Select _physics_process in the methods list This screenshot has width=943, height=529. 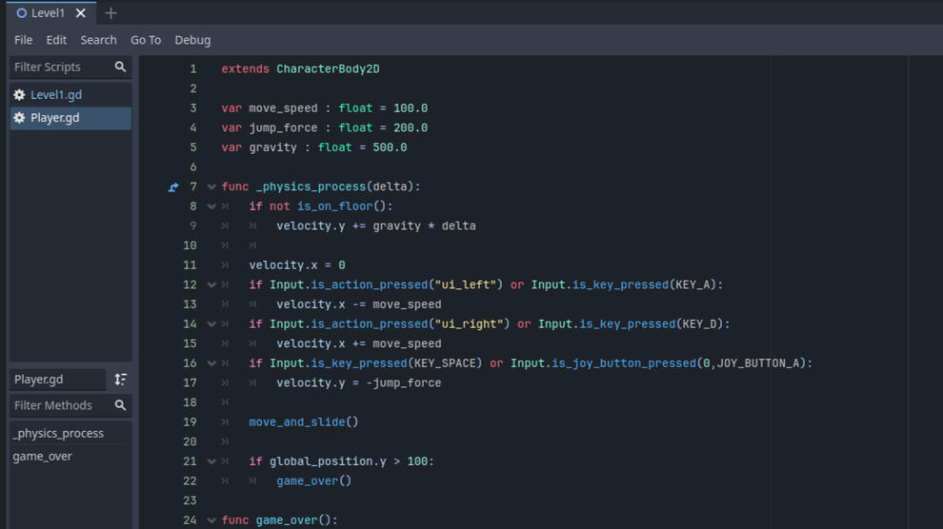(x=58, y=433)
